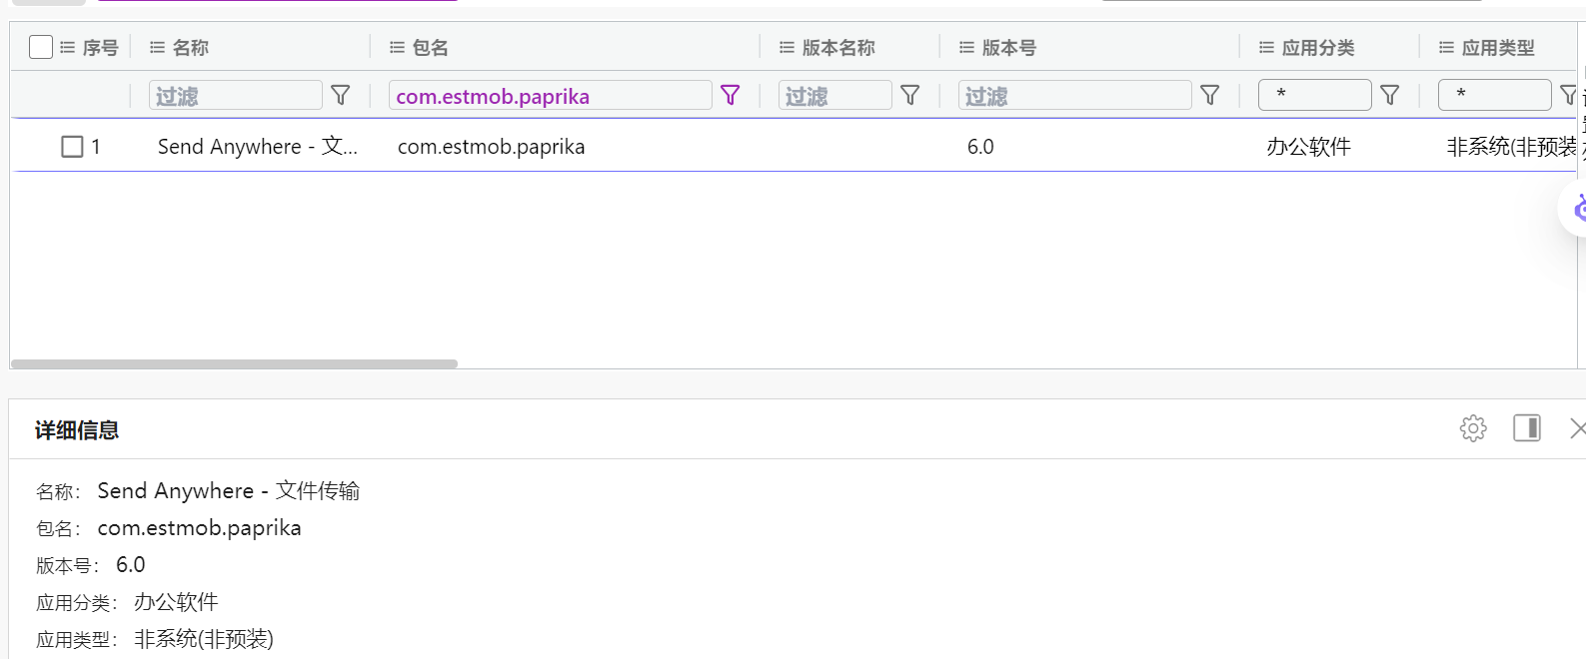Close the 详细信息 panel

(1578, 428)
